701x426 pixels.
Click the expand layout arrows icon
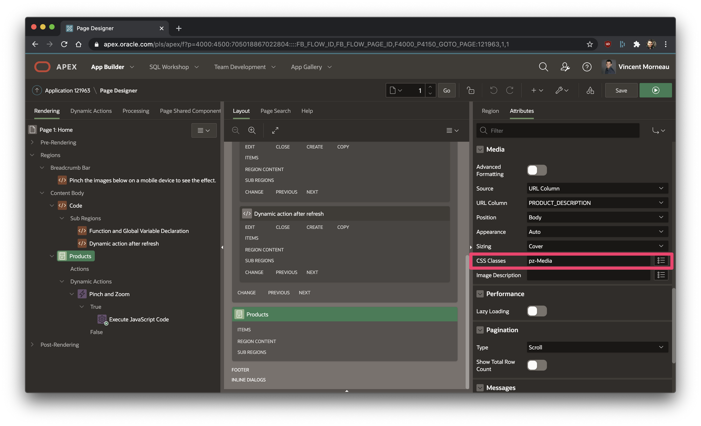click(275, 130)
